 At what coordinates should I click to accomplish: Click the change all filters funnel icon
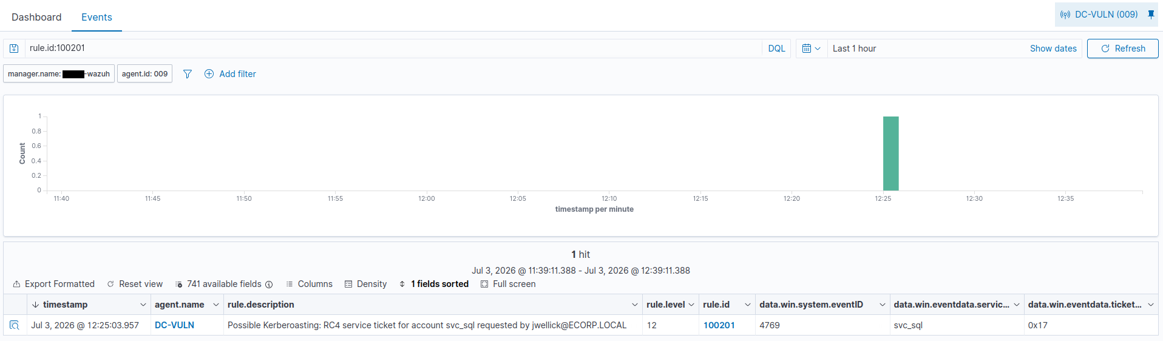coord(188,74)
